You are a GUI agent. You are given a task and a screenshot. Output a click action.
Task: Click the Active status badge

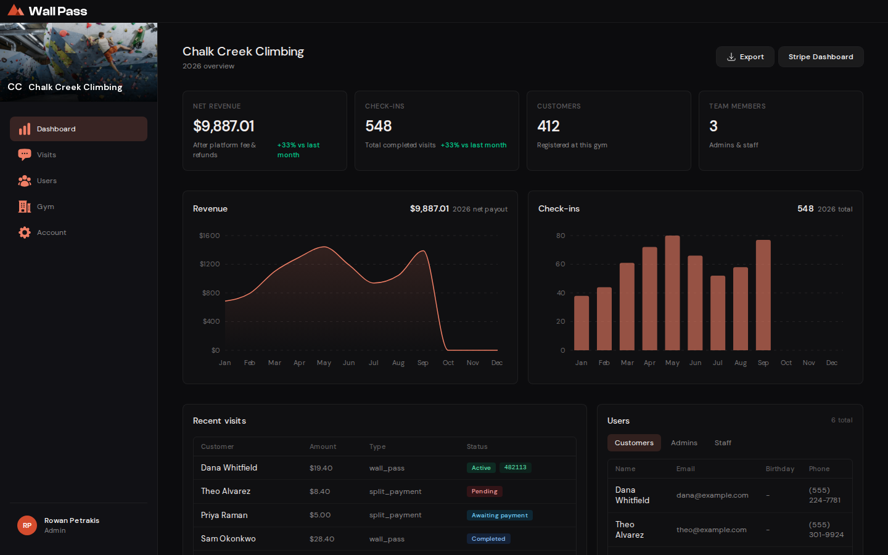click(481, 468)
